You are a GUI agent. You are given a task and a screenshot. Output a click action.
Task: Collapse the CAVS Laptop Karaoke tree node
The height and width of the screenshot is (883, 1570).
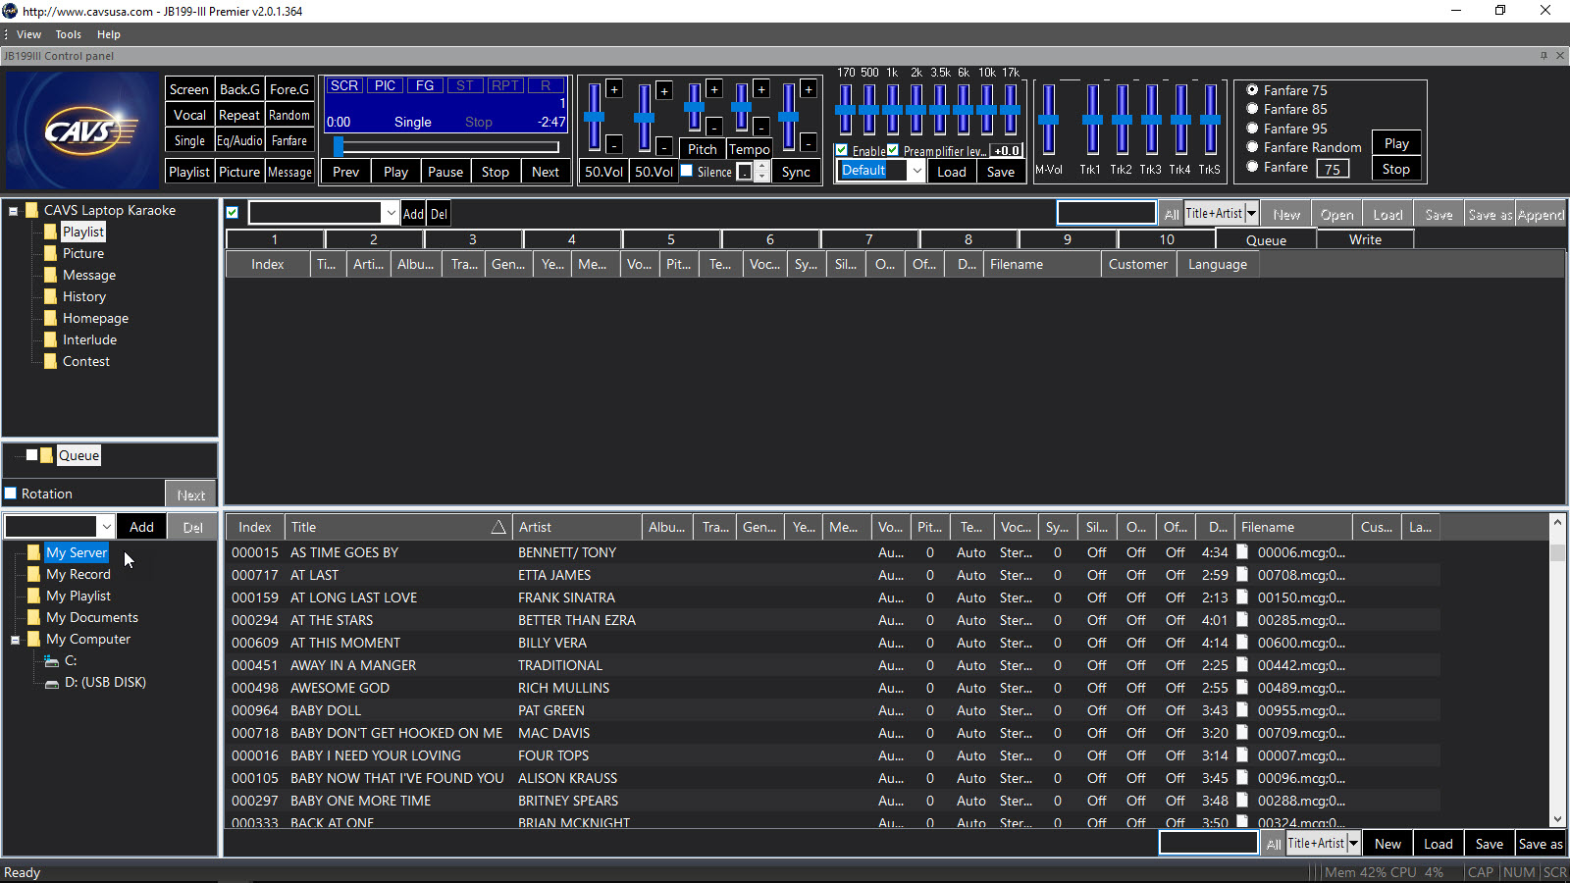point(14,211)
